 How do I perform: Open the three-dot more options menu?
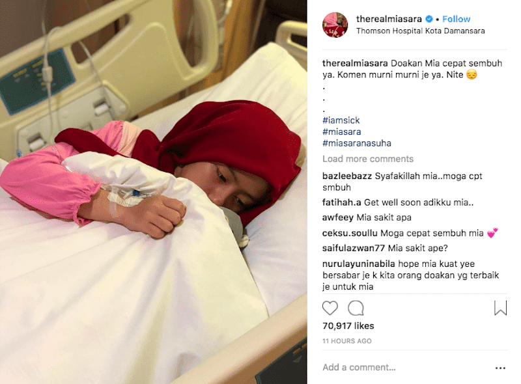click(x=500, y=368)
